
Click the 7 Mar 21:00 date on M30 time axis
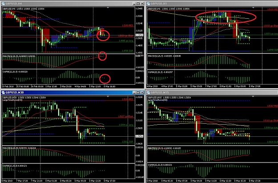coord(37,181)
